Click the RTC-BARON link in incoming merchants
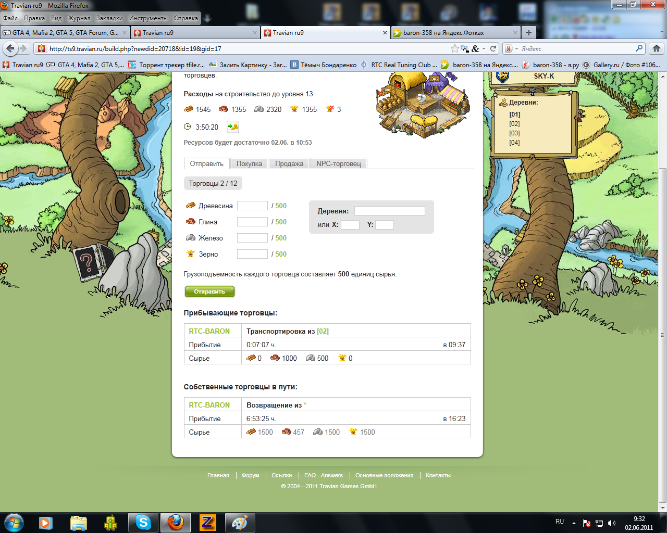Viewport: 667px width, 533px height. (209, 331)
